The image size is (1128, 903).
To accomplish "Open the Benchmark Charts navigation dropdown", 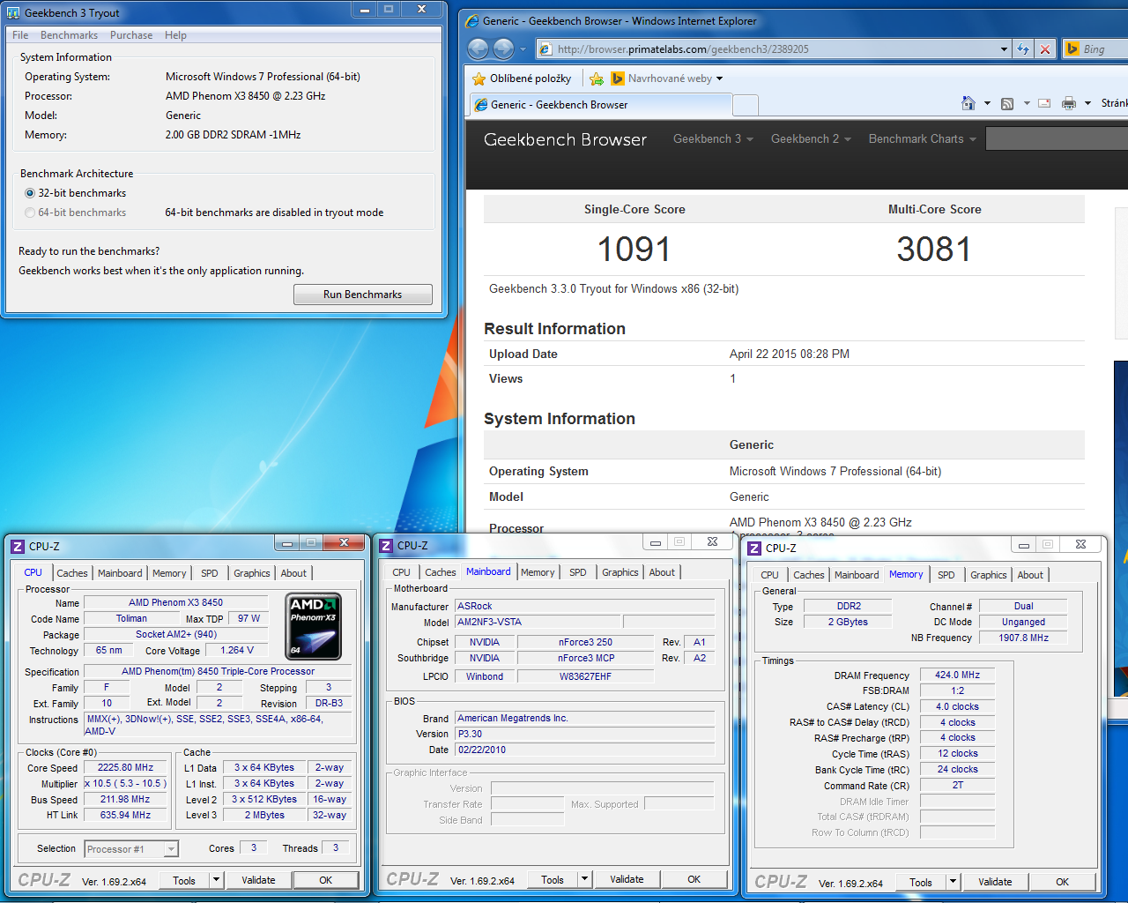I will click(x=923, y=138).
